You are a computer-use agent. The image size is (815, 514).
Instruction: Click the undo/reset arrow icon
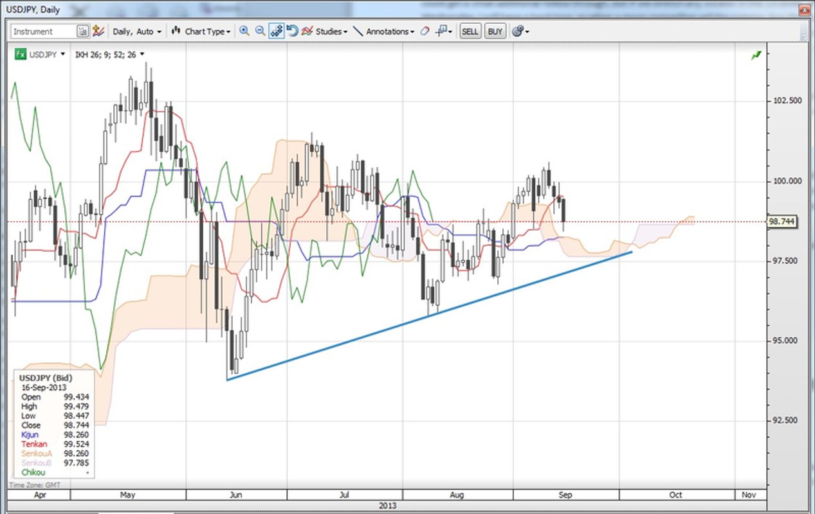point(292,31)
